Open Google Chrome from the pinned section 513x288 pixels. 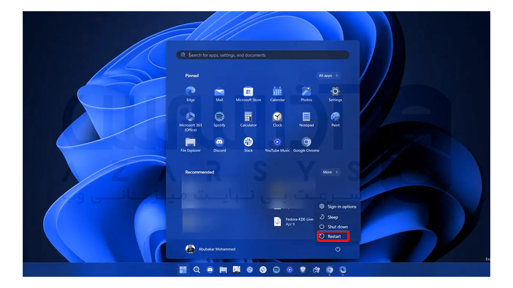(306, 145)
